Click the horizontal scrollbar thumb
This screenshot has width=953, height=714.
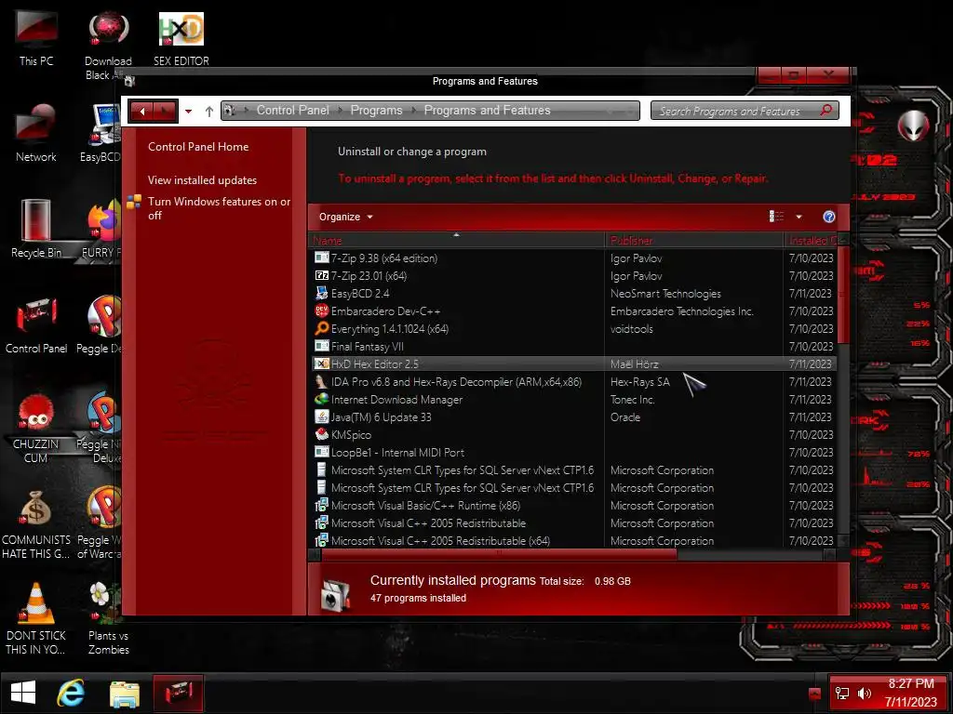(499, 554)
